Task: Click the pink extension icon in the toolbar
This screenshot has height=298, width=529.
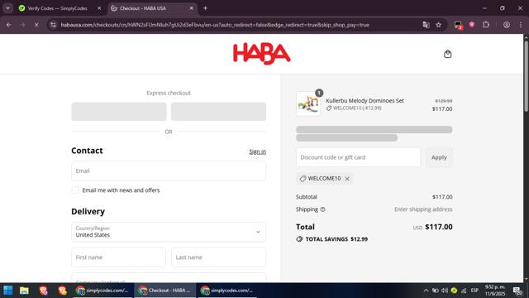Action: point(472,25)
